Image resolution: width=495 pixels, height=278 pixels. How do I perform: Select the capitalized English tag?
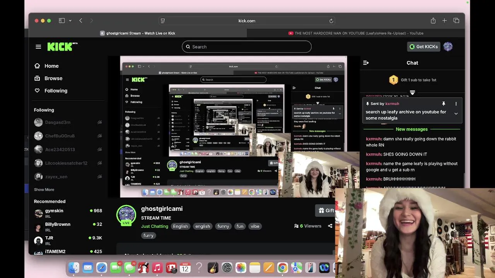click(x=181, y=226)
